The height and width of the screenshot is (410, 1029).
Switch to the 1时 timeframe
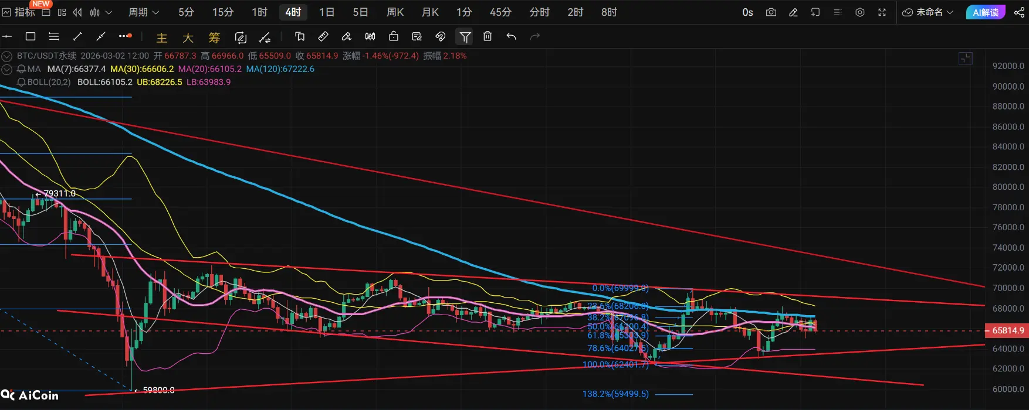point(259,12)
